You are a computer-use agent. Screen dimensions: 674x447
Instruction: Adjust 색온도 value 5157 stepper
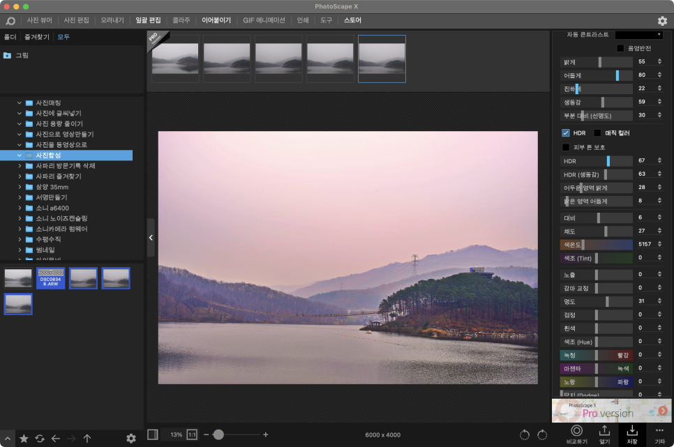click(x=659, y=244)
